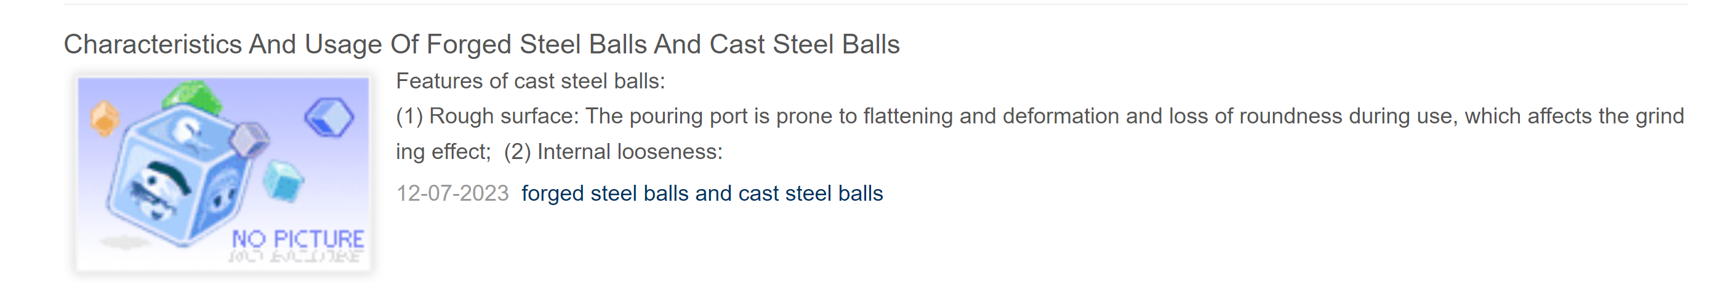The height and width of the screenshot is (283, 1723).
Task: Open the forged steel balls tag link
Action: 702,193
